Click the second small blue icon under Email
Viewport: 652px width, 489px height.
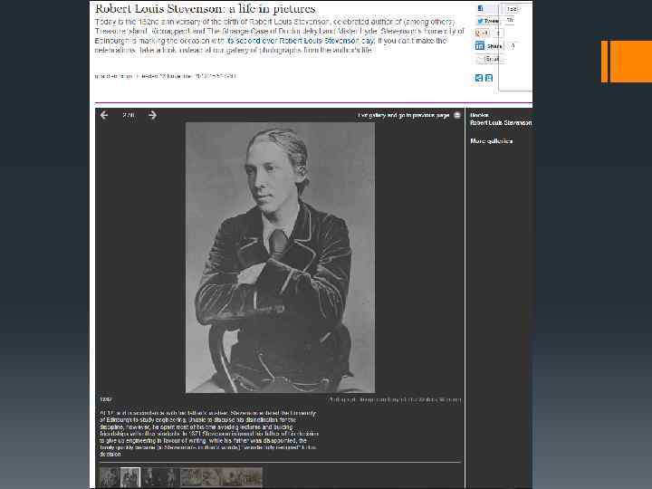point(489,78)
